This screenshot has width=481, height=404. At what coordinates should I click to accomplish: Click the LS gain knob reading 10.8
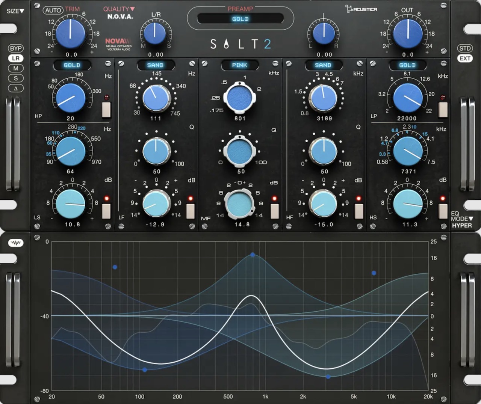click(x=71, y=204)
